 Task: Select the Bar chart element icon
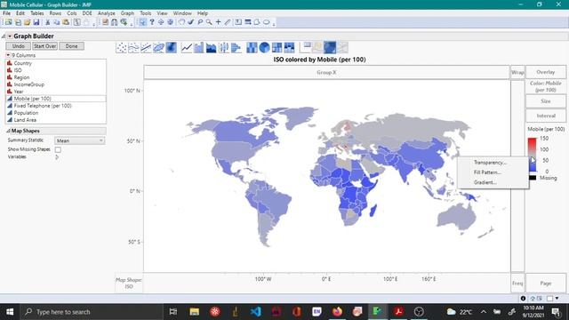pyautogui.click(x=199, y=47)
